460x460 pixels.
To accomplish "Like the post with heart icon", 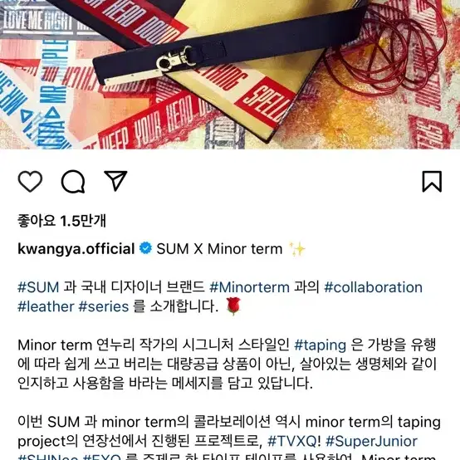I will 30,182.
